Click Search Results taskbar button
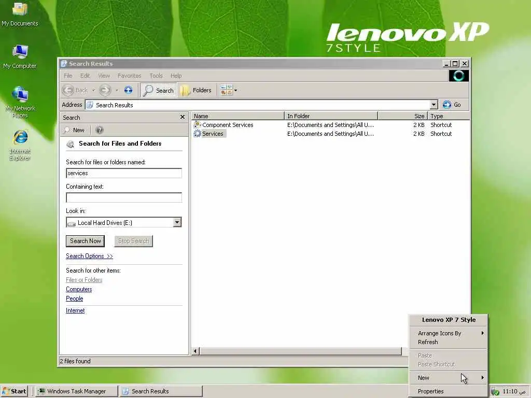Image resolution: width=531 pixels, height=398 pixels. [x=162, y=391]
